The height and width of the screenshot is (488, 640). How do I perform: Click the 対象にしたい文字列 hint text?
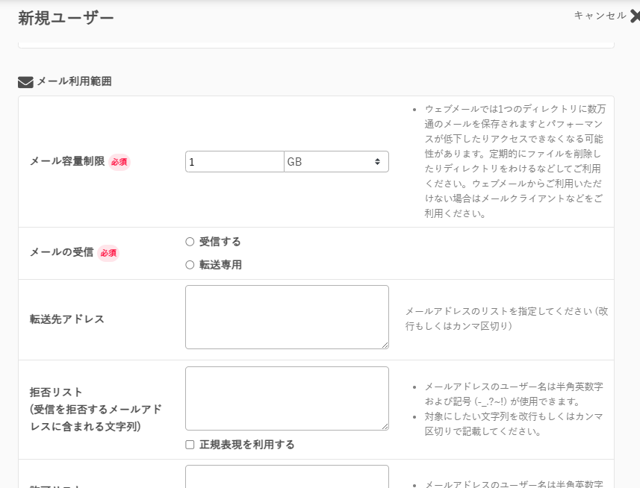[x=514, y=424]
